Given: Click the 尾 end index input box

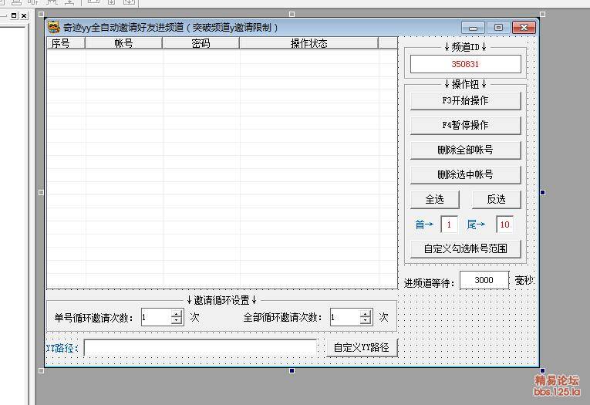Looking at the screenshot, I should click(504, 224).
